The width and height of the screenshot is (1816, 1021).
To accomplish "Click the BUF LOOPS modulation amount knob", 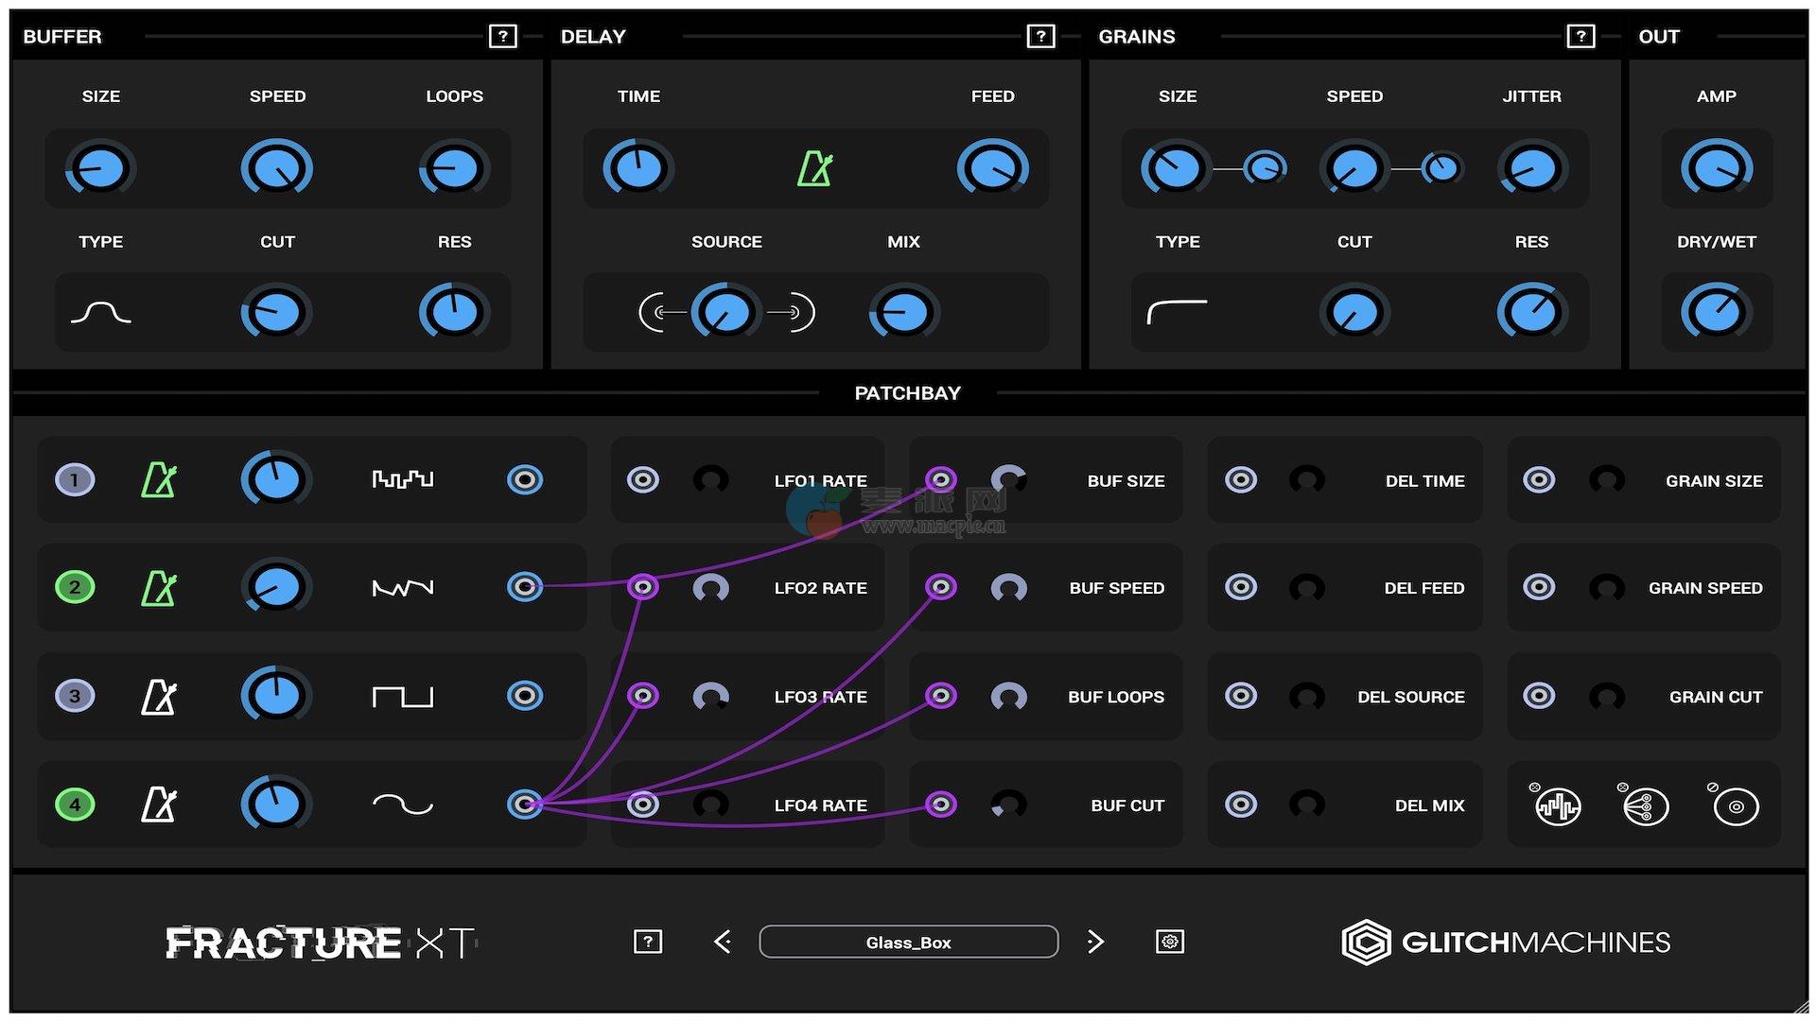I will pos(1008,697).
